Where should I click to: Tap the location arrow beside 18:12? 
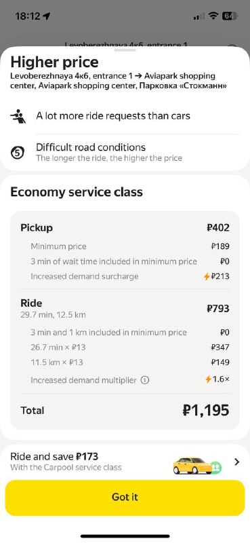[x=47, y=16]
